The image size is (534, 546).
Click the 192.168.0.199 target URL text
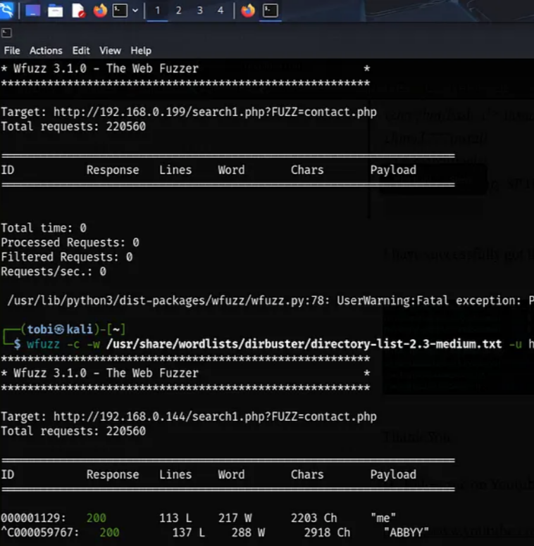click(215, 112)
